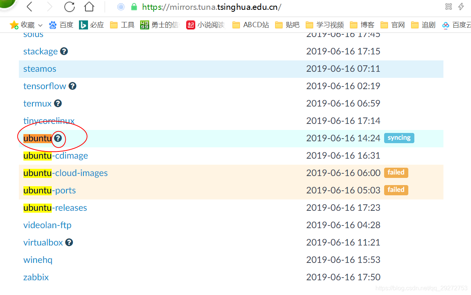The width and height of the screenshot is (471, 295).
Task: Open the 收藏 favorites star icon
Action: coord(14,25)
